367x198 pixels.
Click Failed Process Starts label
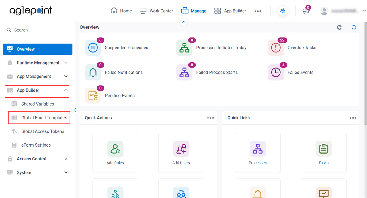point(217,73)
